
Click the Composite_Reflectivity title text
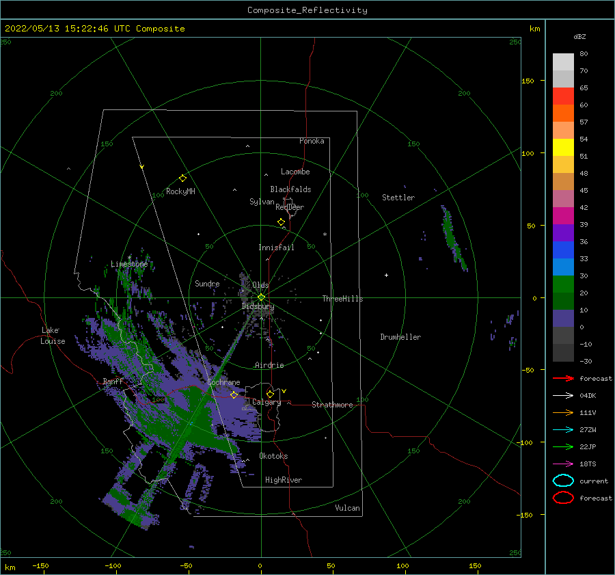point(307,10)
